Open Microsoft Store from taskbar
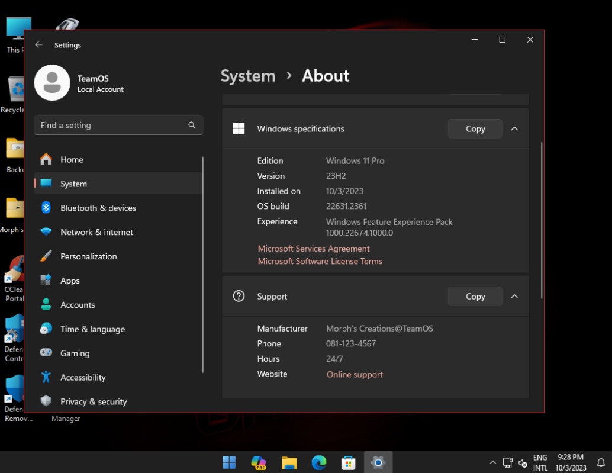This screenshot has width=612, height=473. (348, 462)
